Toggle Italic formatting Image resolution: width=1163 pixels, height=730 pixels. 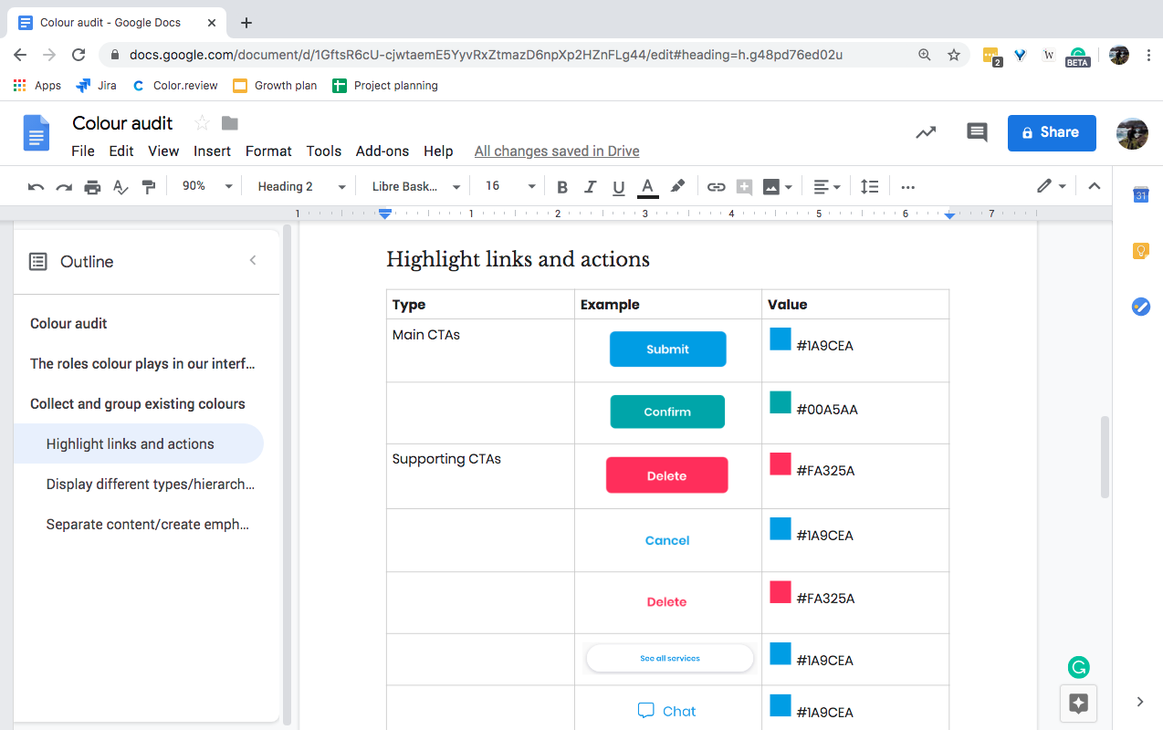(x=590, y=187)
